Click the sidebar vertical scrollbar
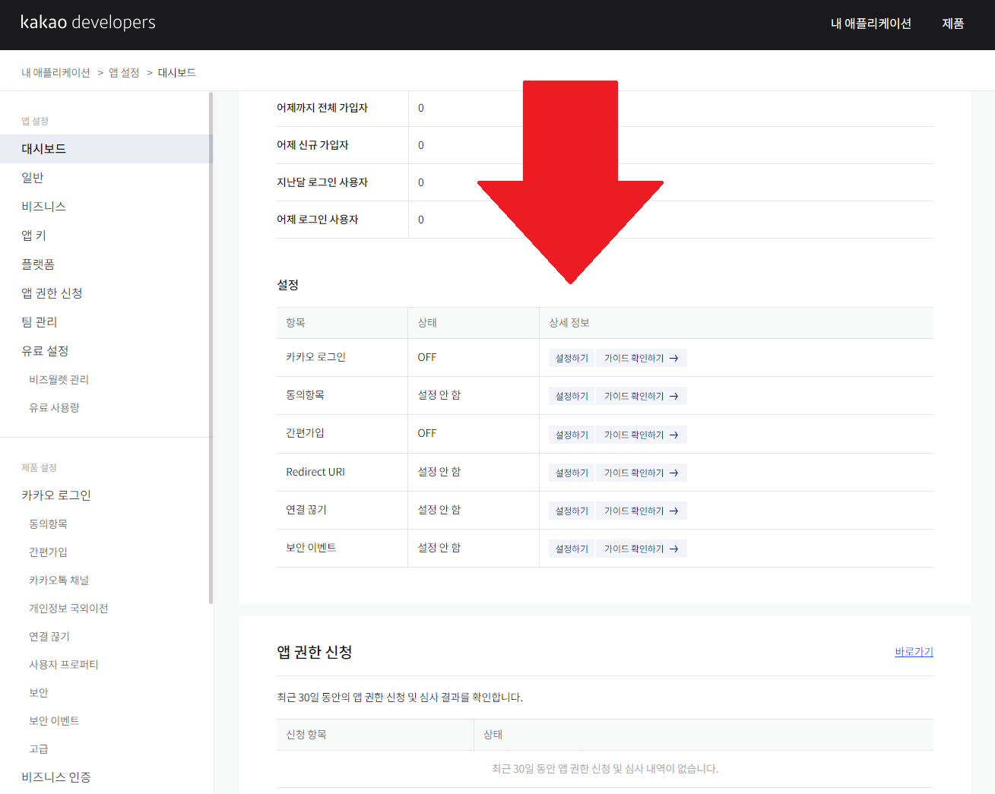 [x=211, y=348]
